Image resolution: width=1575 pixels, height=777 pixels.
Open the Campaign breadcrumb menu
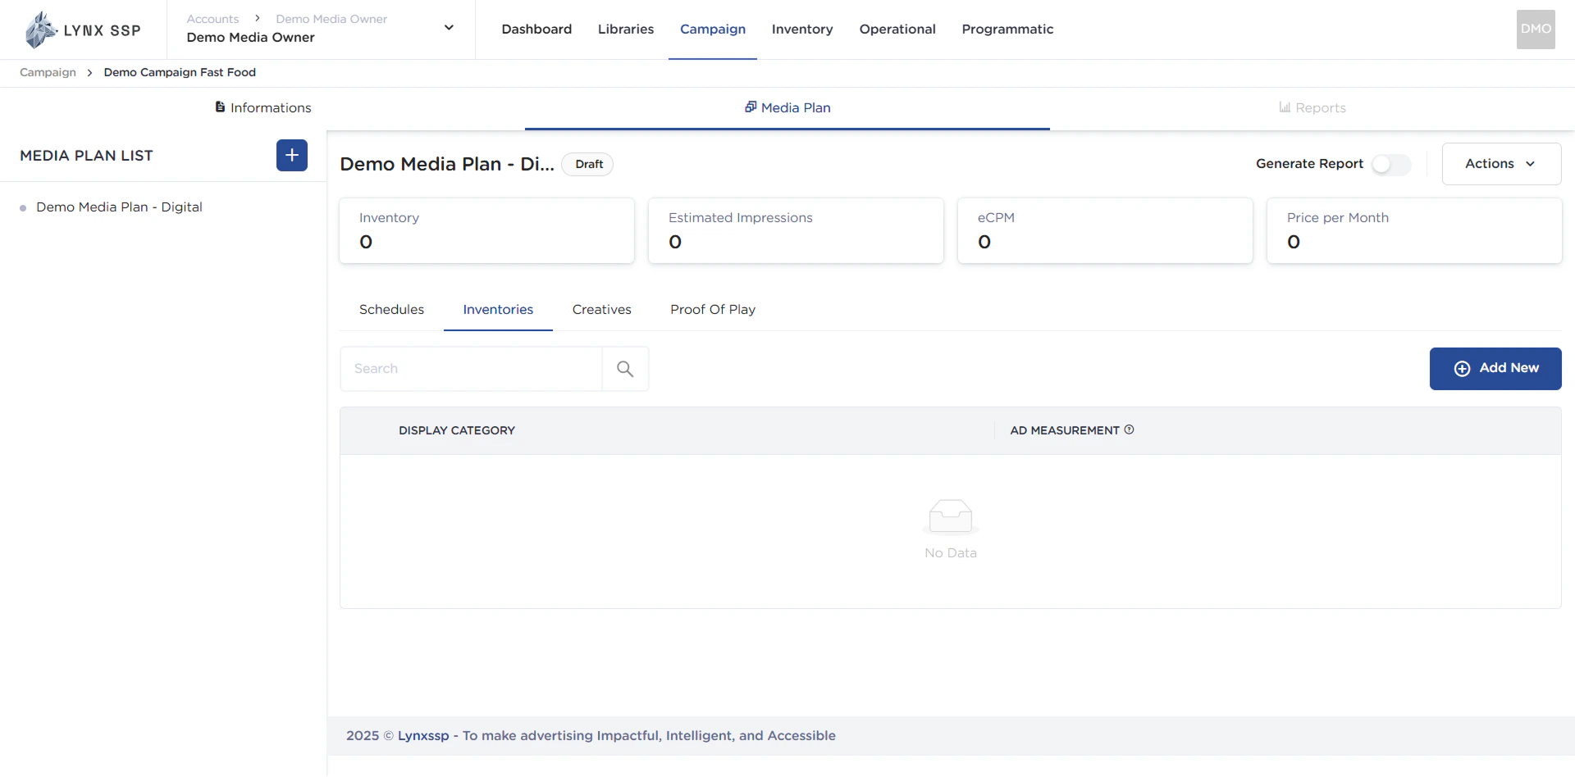47,72
